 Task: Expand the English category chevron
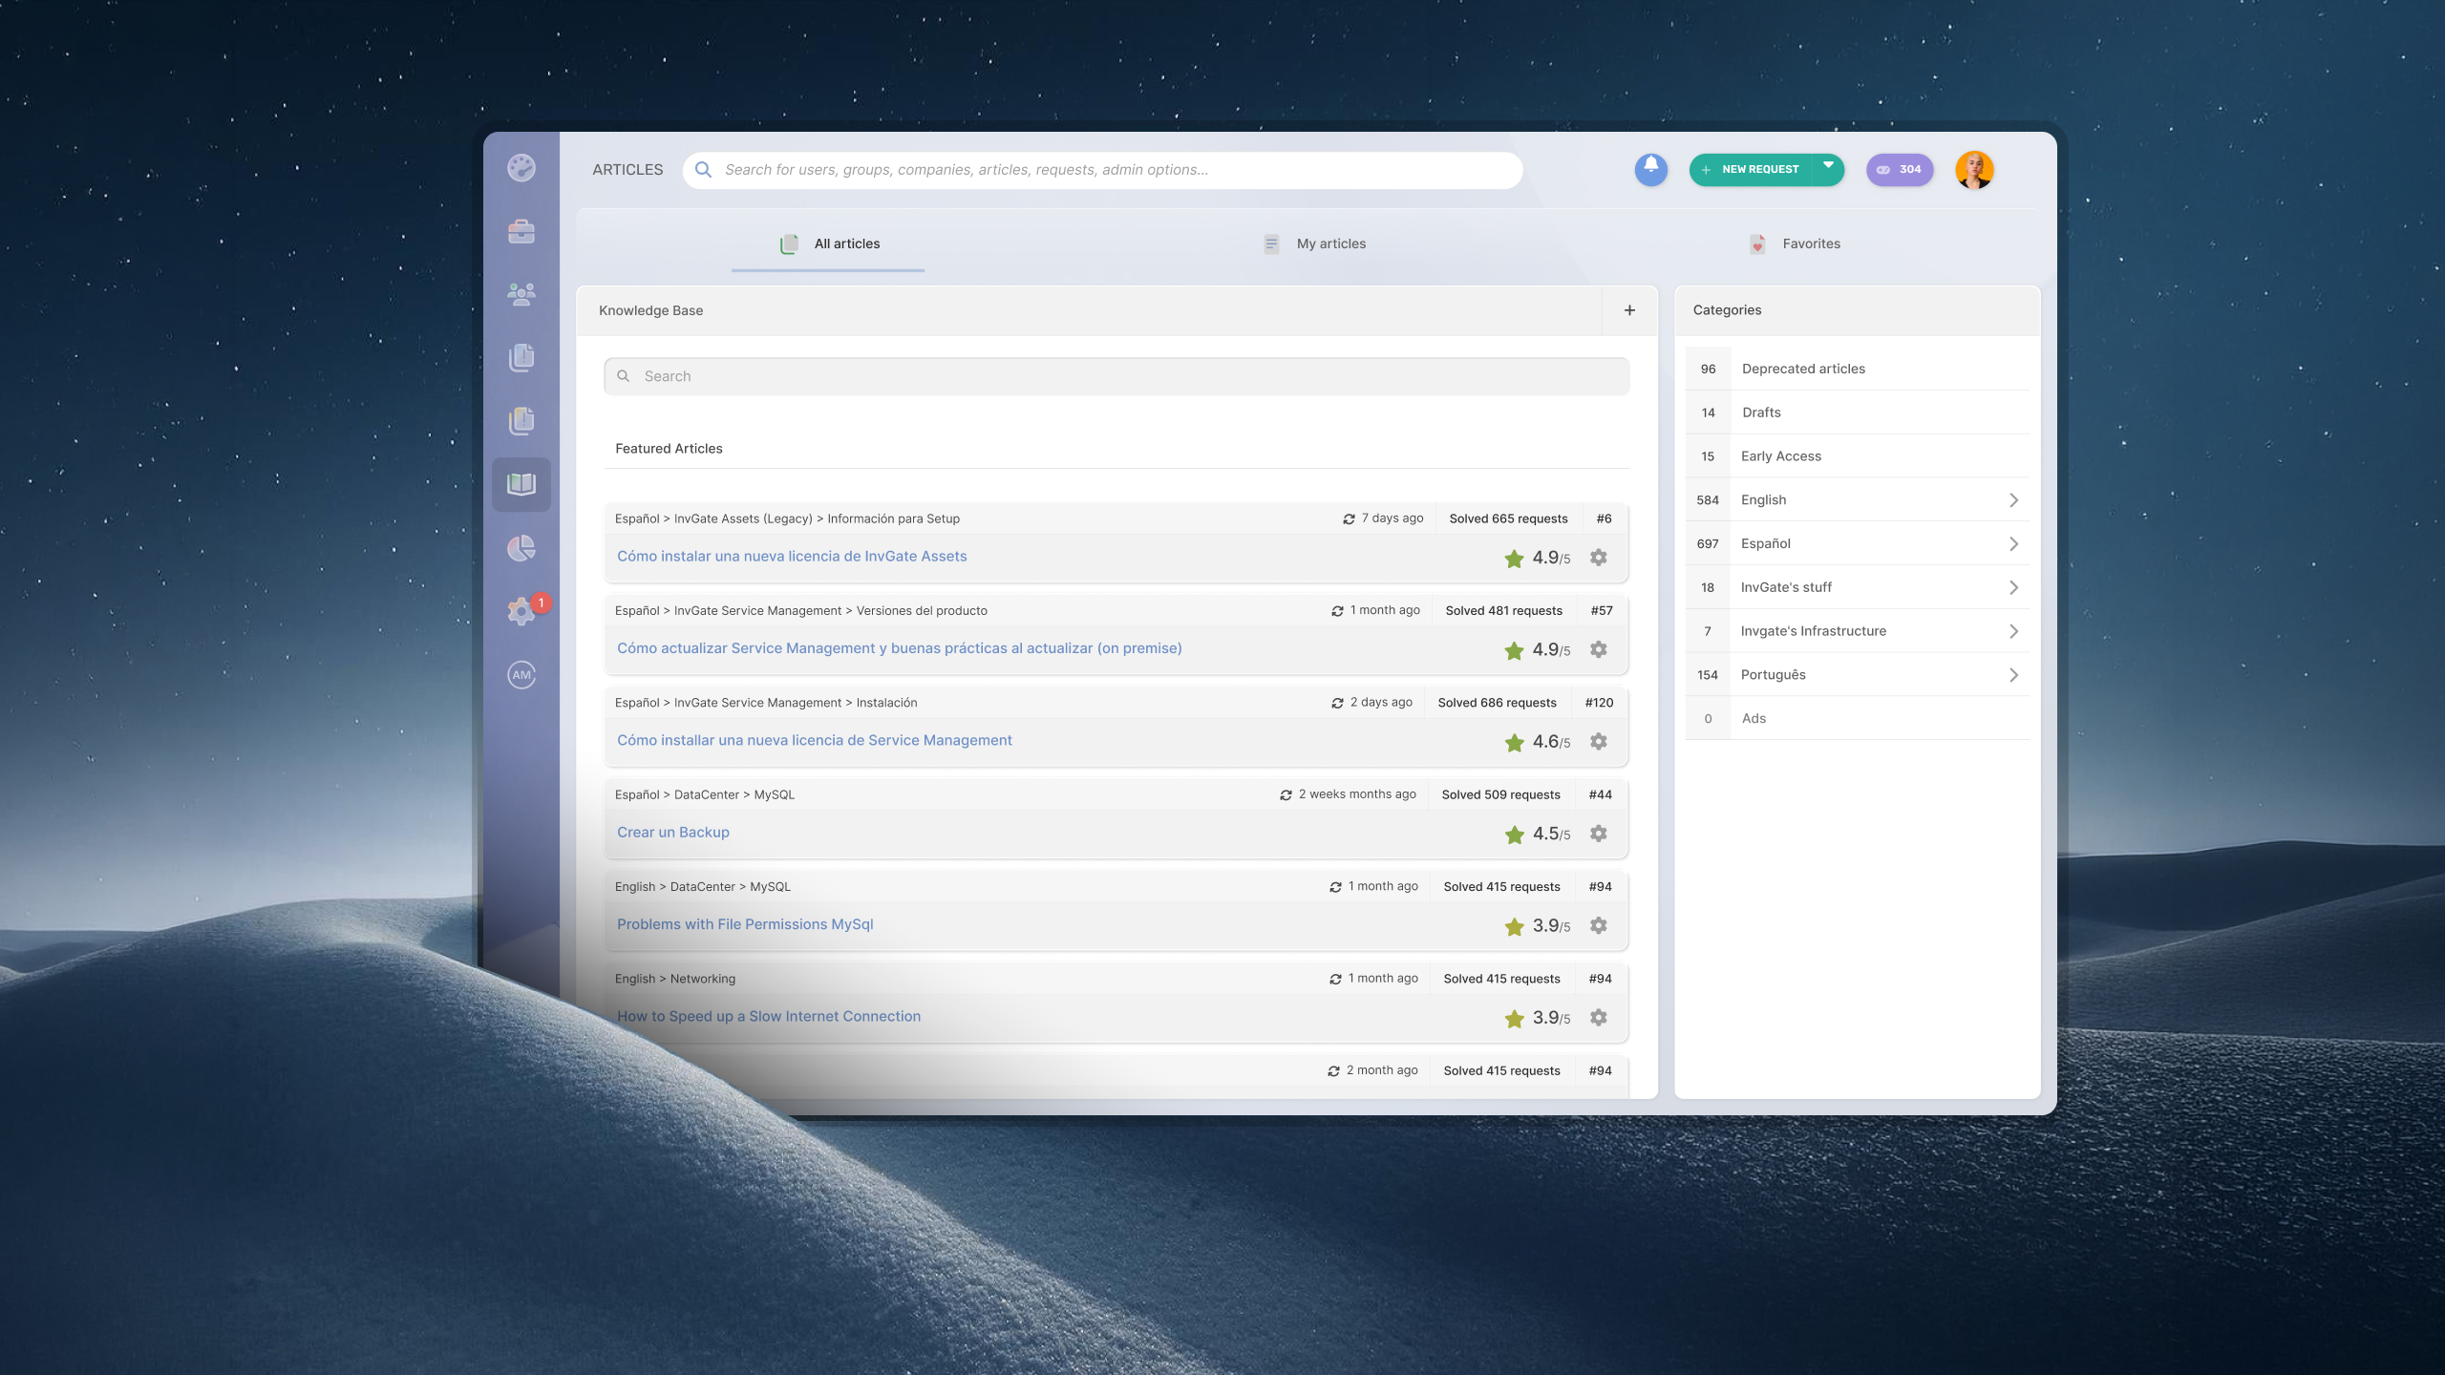[2013, 500]
